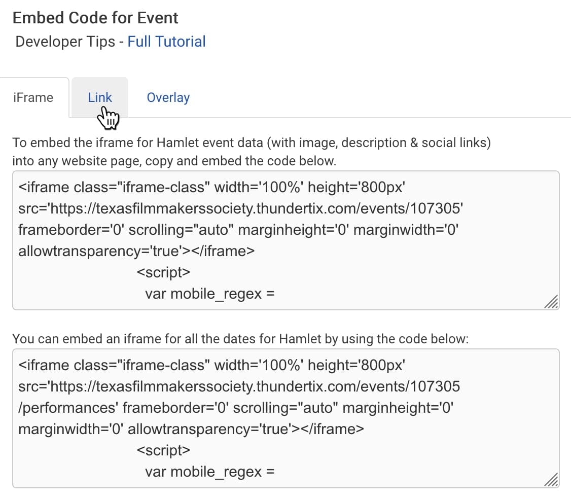Switch to the iFrame tab

[x=33, y=97]
